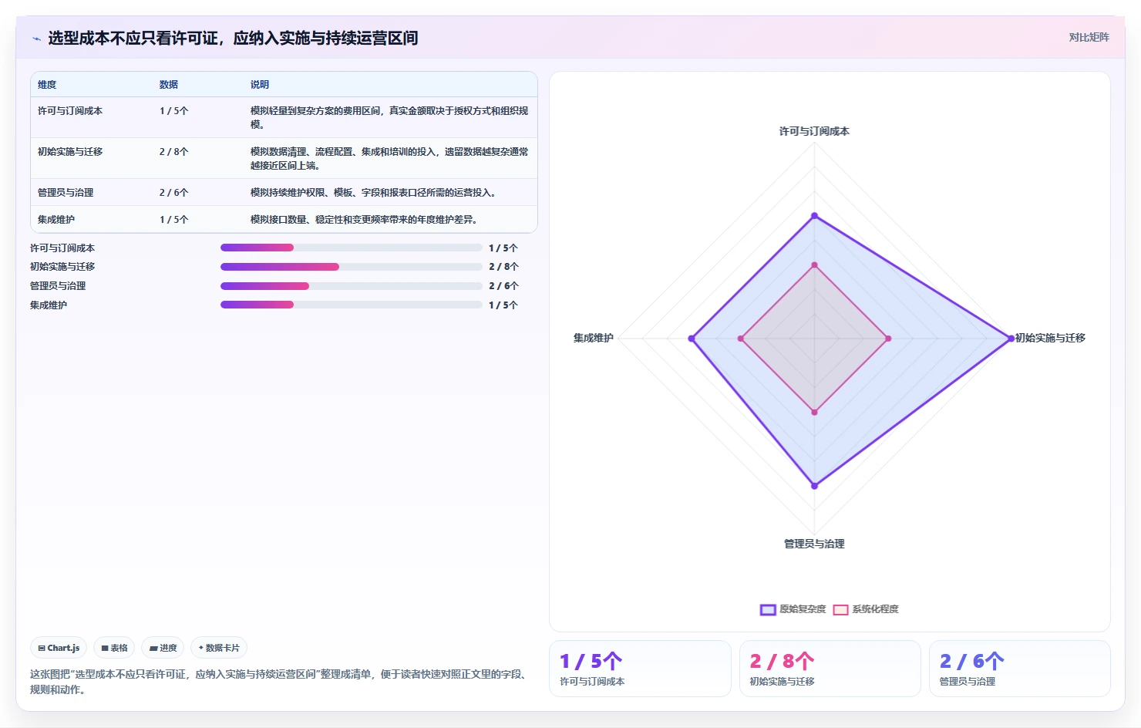
Task: Click the 2 / 8个 value beside progress bar
Action: (503, 267)
